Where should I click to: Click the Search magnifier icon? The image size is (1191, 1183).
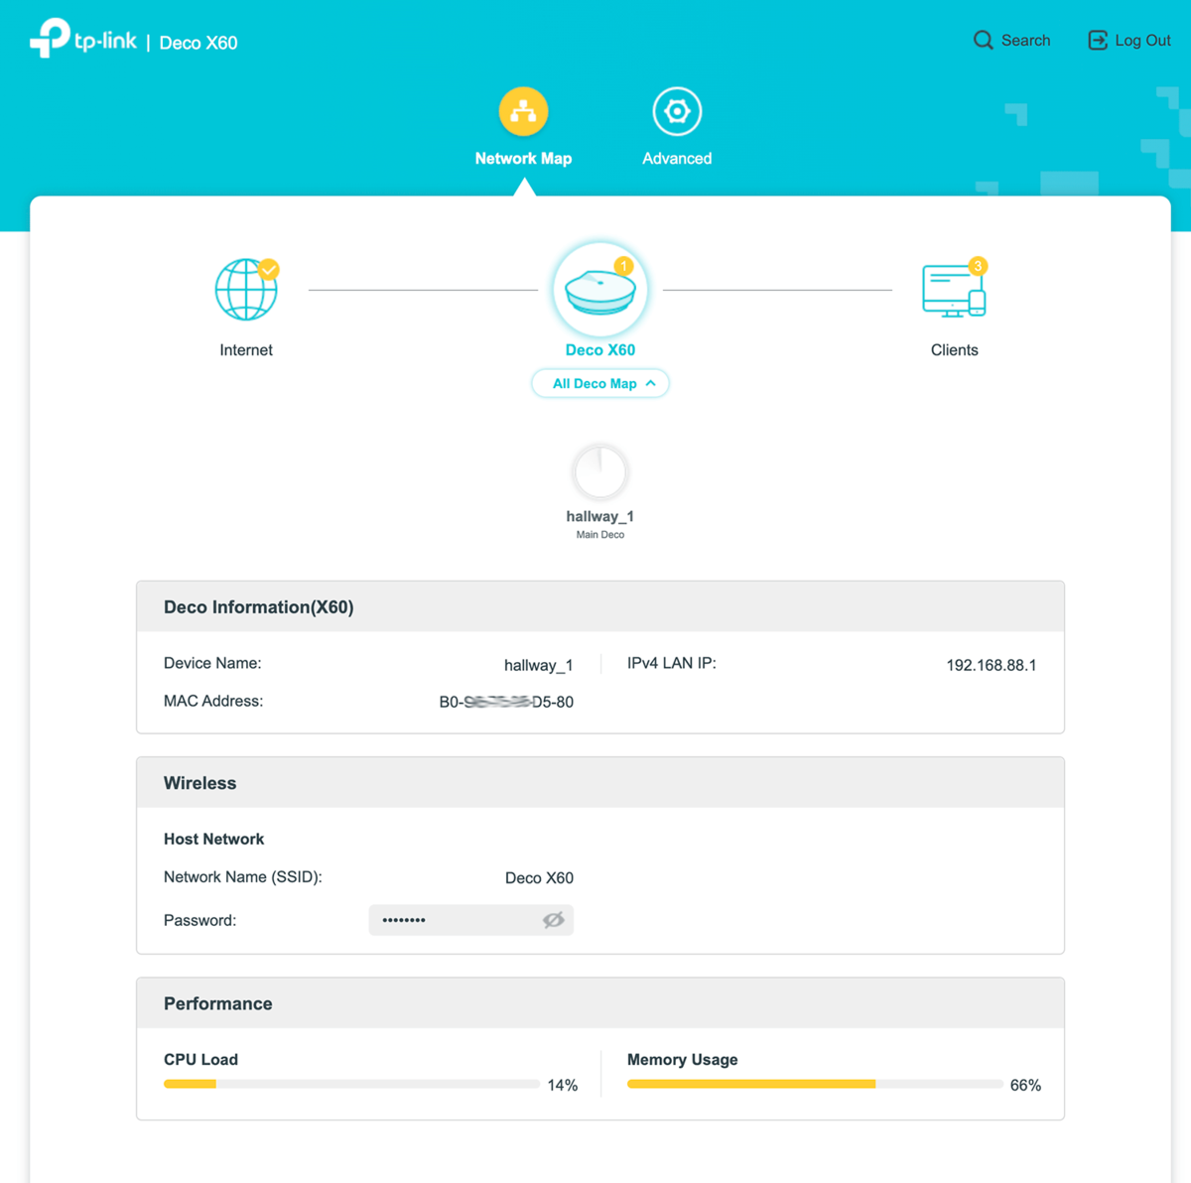(983, 41)
